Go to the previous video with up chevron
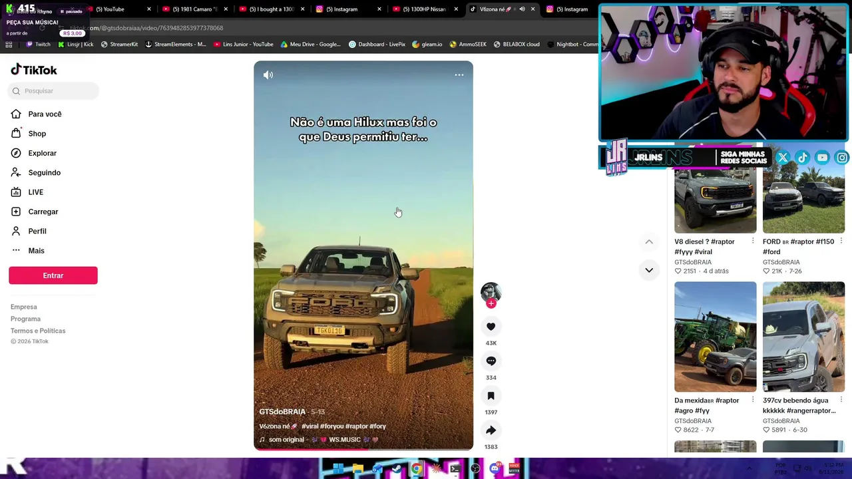Image resolution: width=852 pixels, height=479 pixels. pos(649,242)
